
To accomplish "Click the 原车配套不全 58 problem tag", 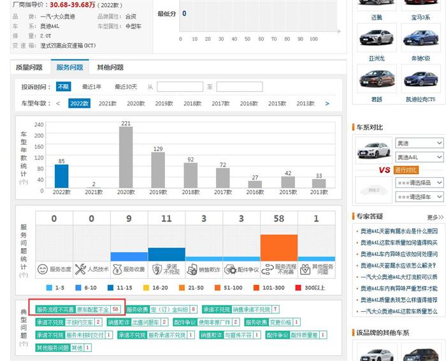I will pos(78,309).
